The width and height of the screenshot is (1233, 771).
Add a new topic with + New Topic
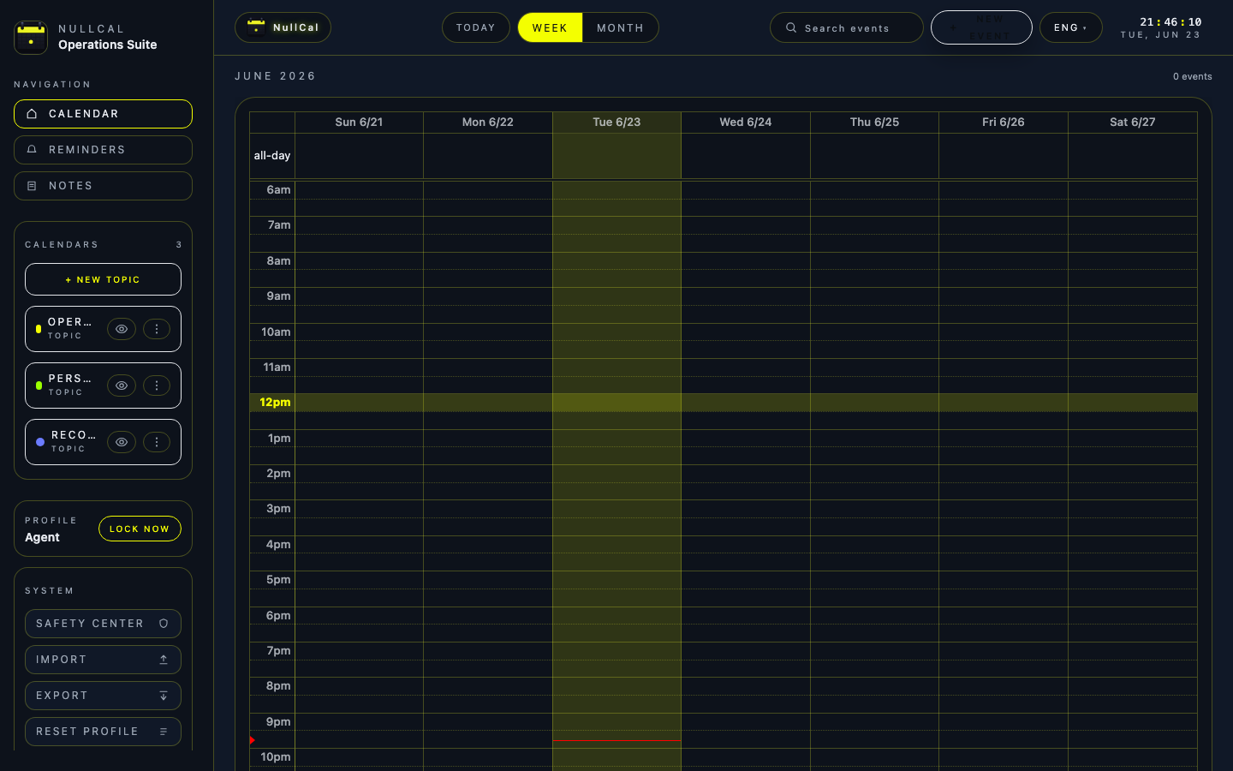click(103, 279)
